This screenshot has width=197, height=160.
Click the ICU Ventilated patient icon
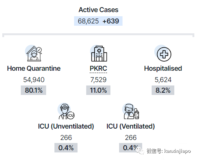click(x=130, y=111)
